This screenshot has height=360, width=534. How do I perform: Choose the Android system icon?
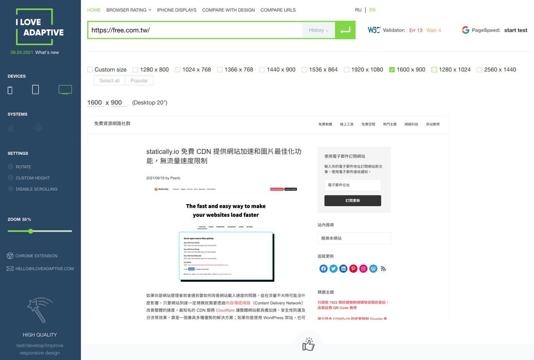tap(38, 128)
